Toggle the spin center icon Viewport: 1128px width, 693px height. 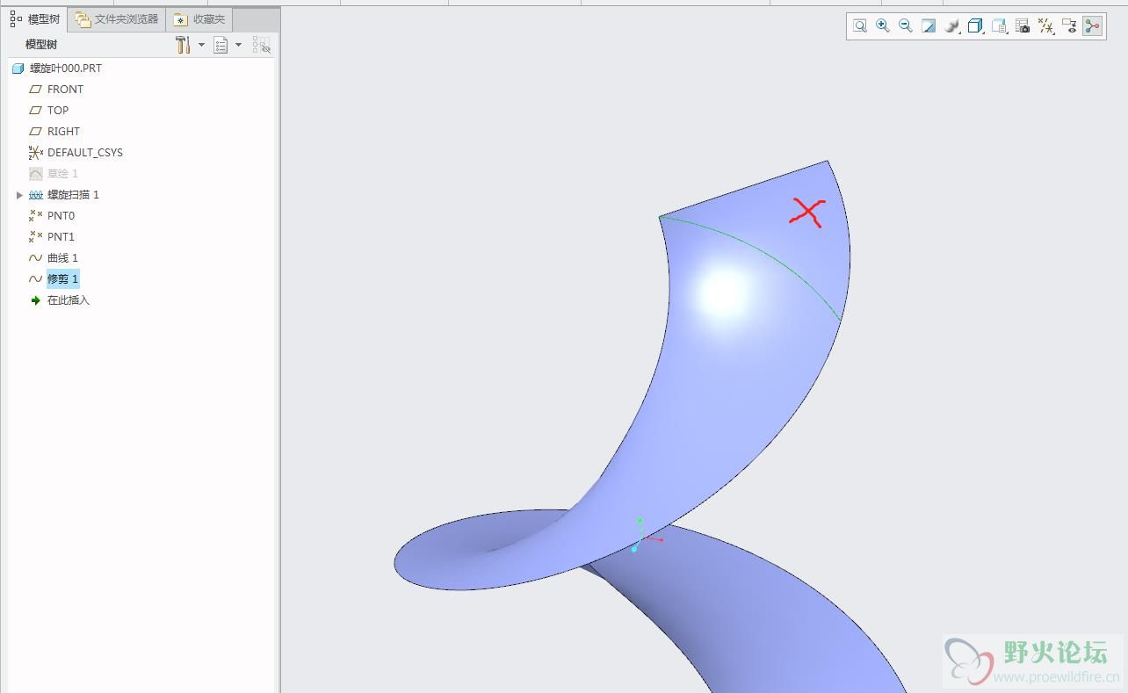point(1092,26)
